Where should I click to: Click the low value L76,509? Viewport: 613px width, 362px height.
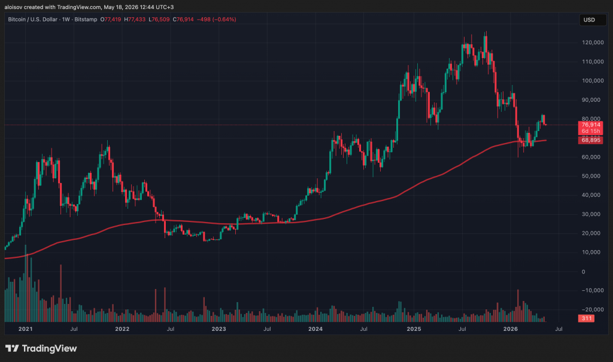159,19
